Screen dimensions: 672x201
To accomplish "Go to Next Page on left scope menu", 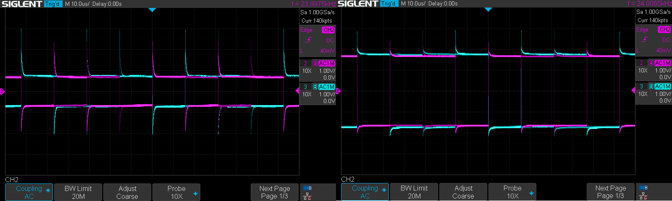I will point(275,192).
